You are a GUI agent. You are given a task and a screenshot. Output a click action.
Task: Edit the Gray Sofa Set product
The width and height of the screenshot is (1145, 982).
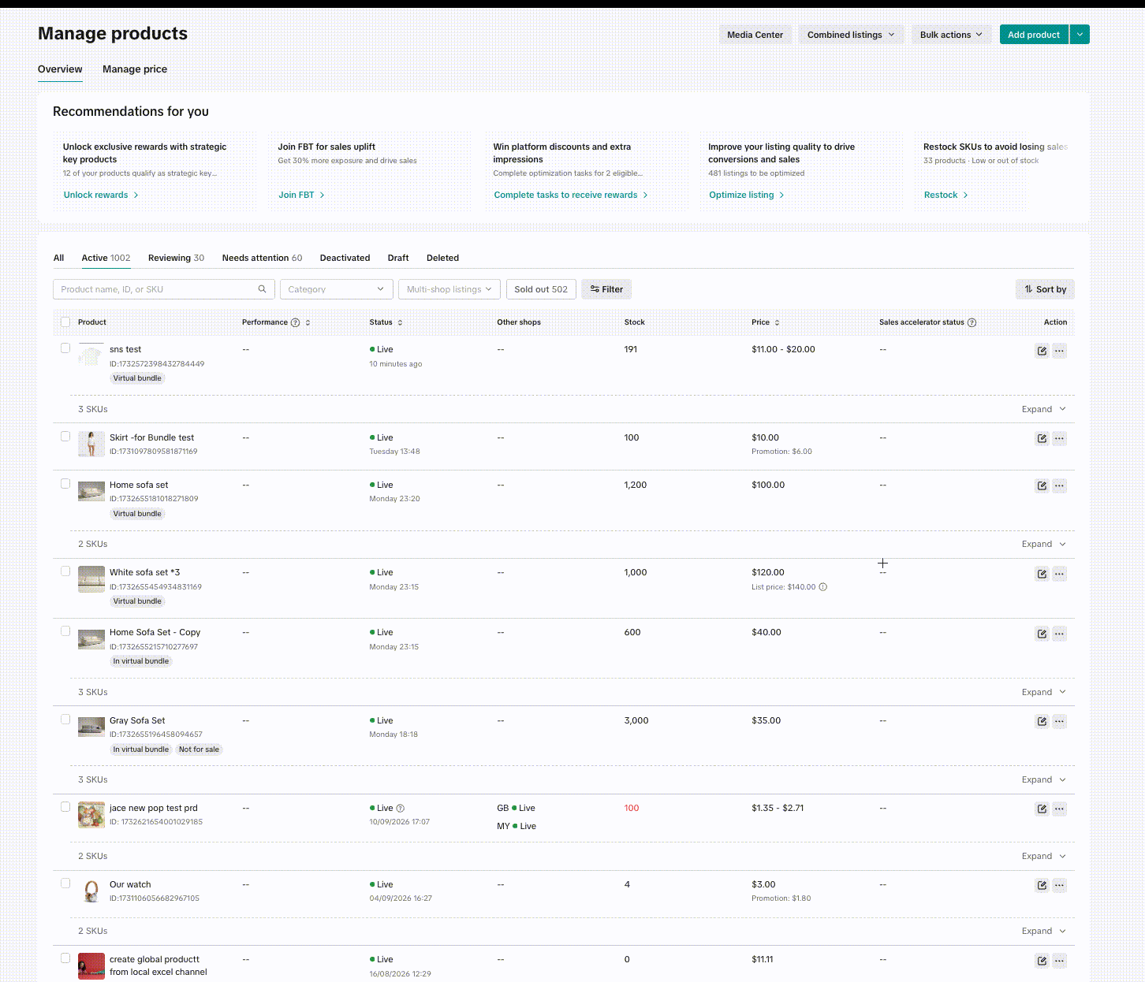pos(1042,721)
